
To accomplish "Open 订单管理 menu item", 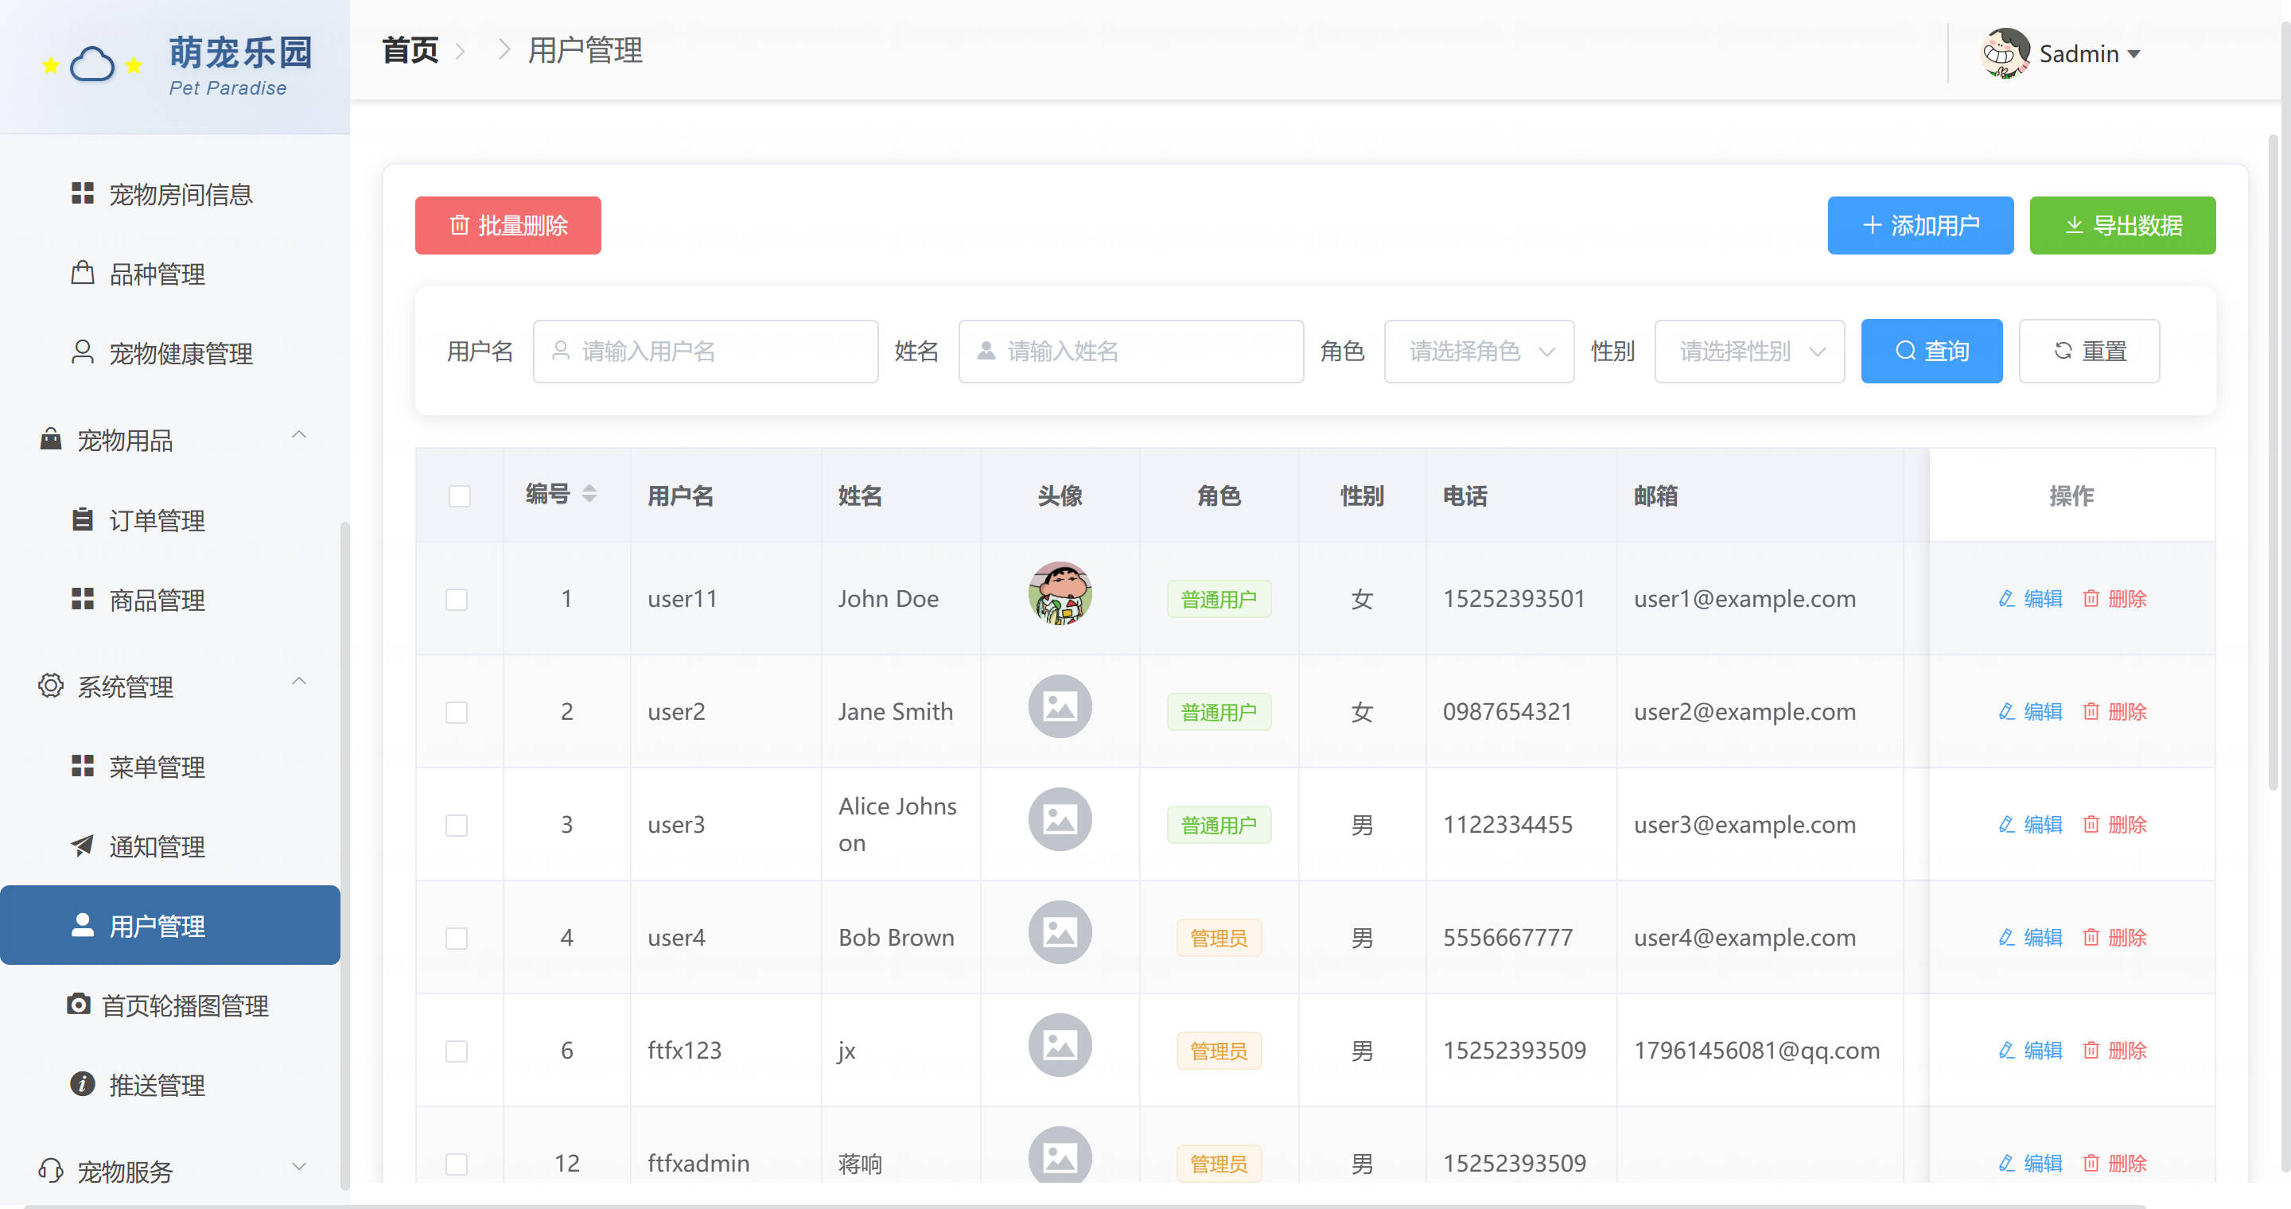I will (170, 520).
